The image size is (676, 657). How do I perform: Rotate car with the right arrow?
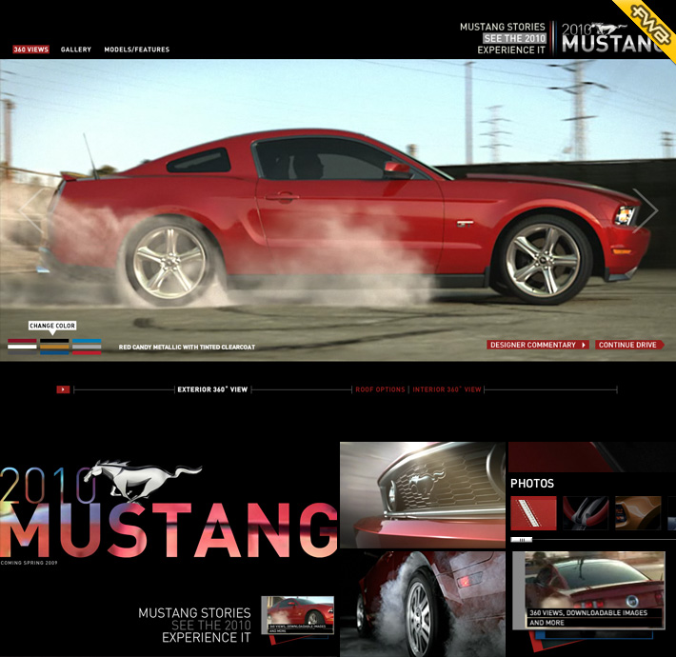[x=646, y=209]
